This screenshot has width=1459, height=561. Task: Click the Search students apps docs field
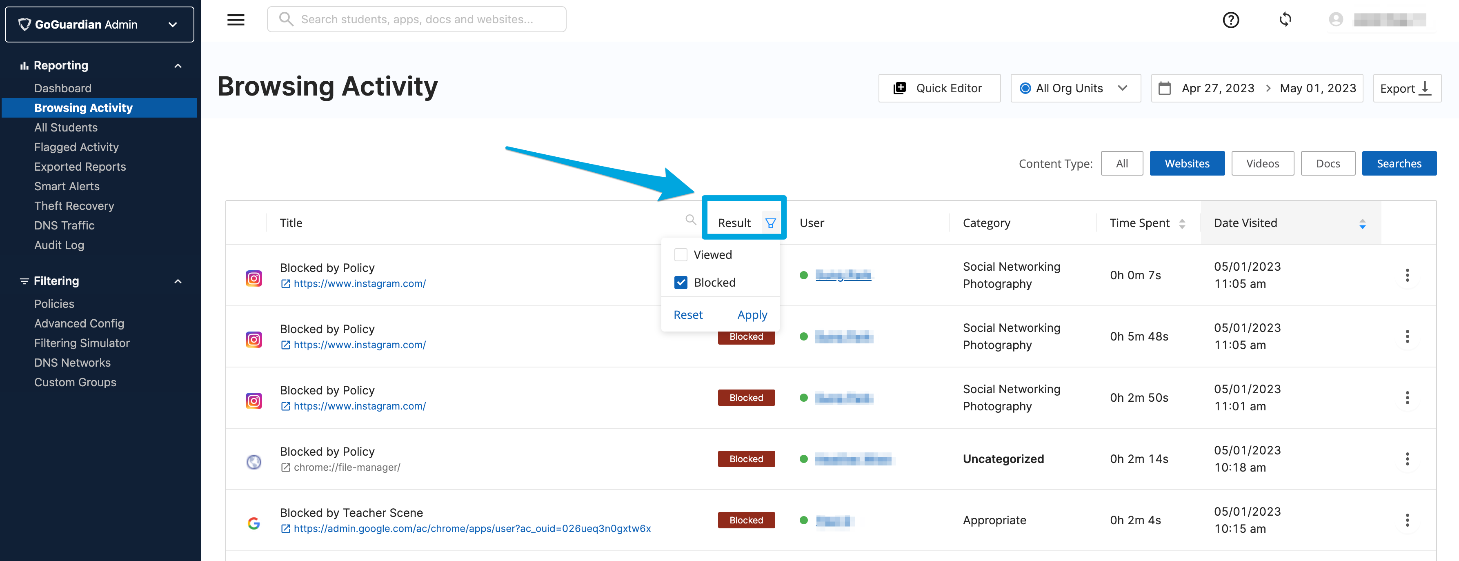416,19
